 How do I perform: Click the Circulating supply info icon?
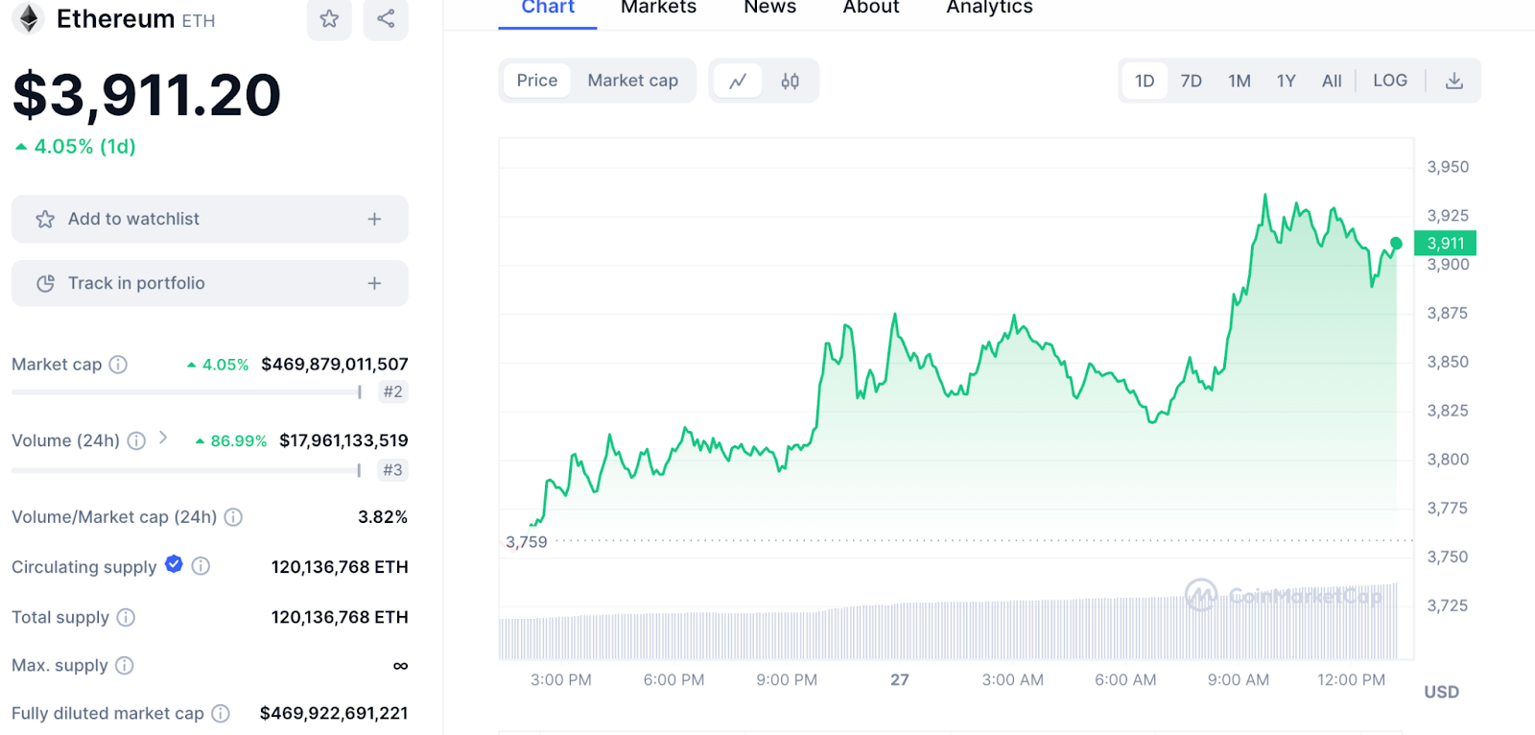[201, 566]
